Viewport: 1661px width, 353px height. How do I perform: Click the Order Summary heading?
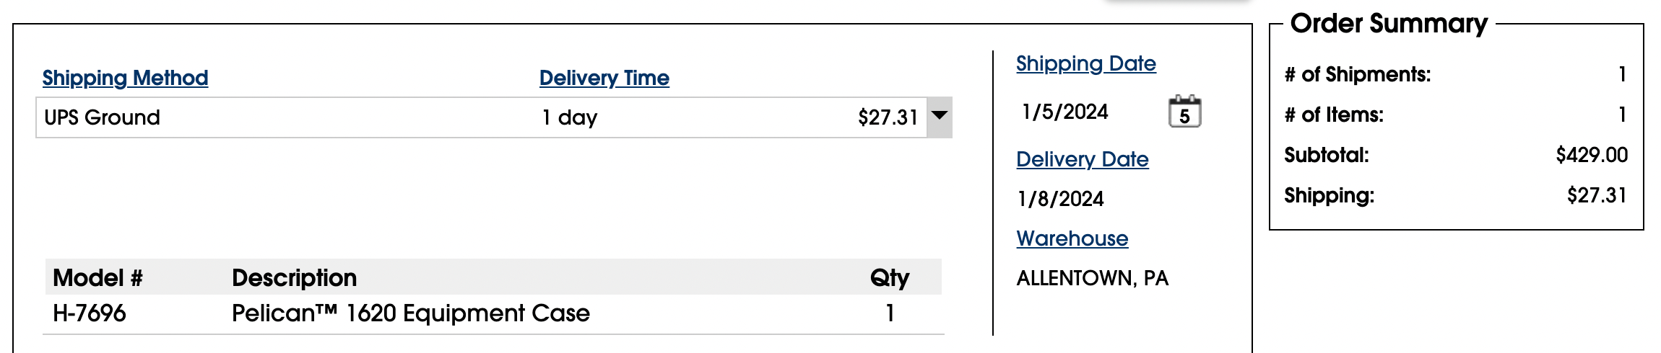[1388, 24]
